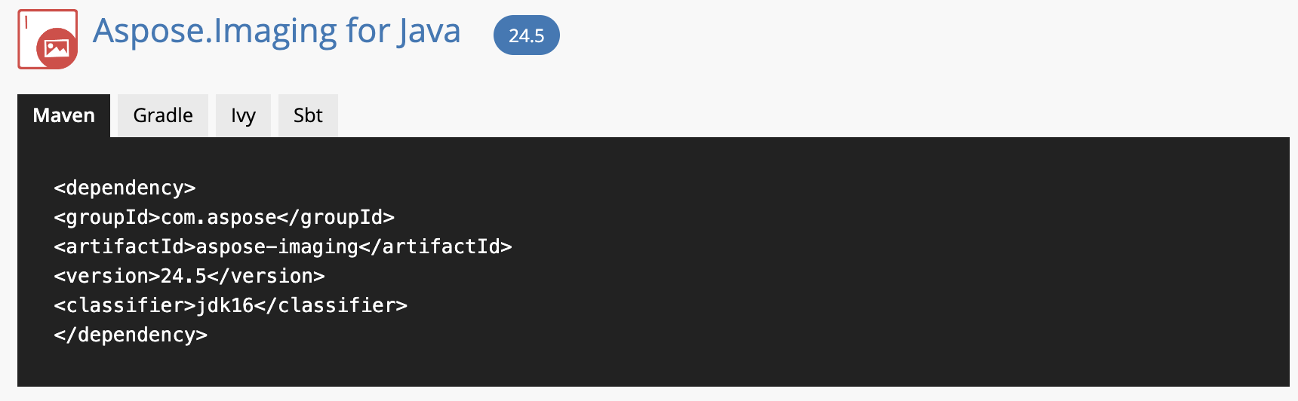This screenshot has height=401, width=1298.
Task: Click the closing </groupId> tag
Action: pyautogui.click(x=336, y=218)
